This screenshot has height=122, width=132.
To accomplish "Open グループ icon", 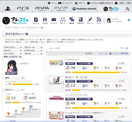I will [x=63, y=21].
